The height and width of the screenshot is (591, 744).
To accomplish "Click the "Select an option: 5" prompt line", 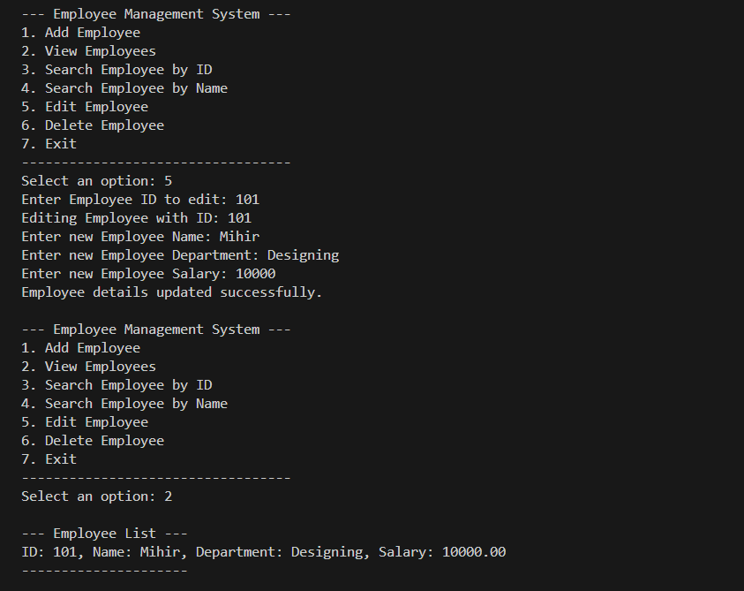I will click(x=96, y=181).
